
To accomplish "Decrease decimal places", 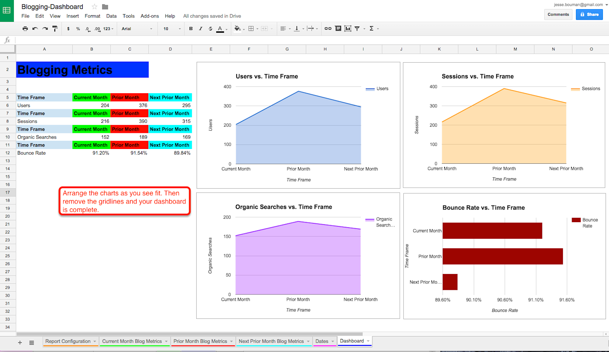I will 87,29.
